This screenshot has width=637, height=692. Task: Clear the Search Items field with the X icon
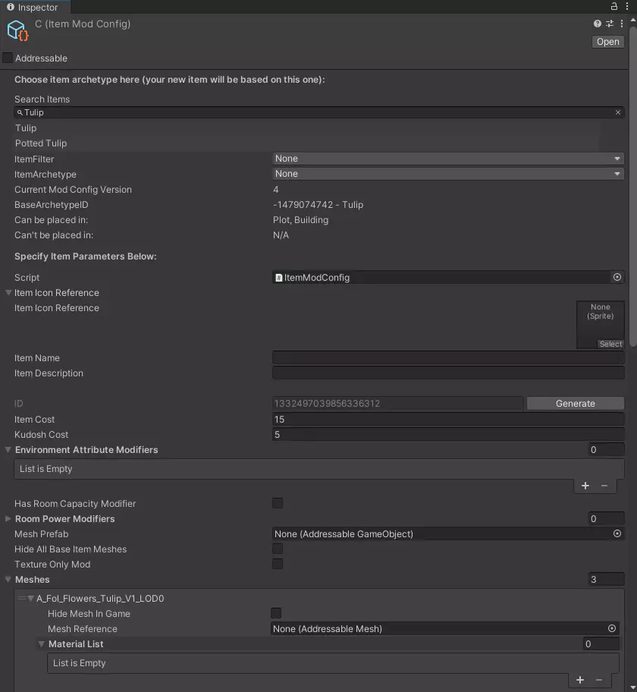click(x=618, y=112)
